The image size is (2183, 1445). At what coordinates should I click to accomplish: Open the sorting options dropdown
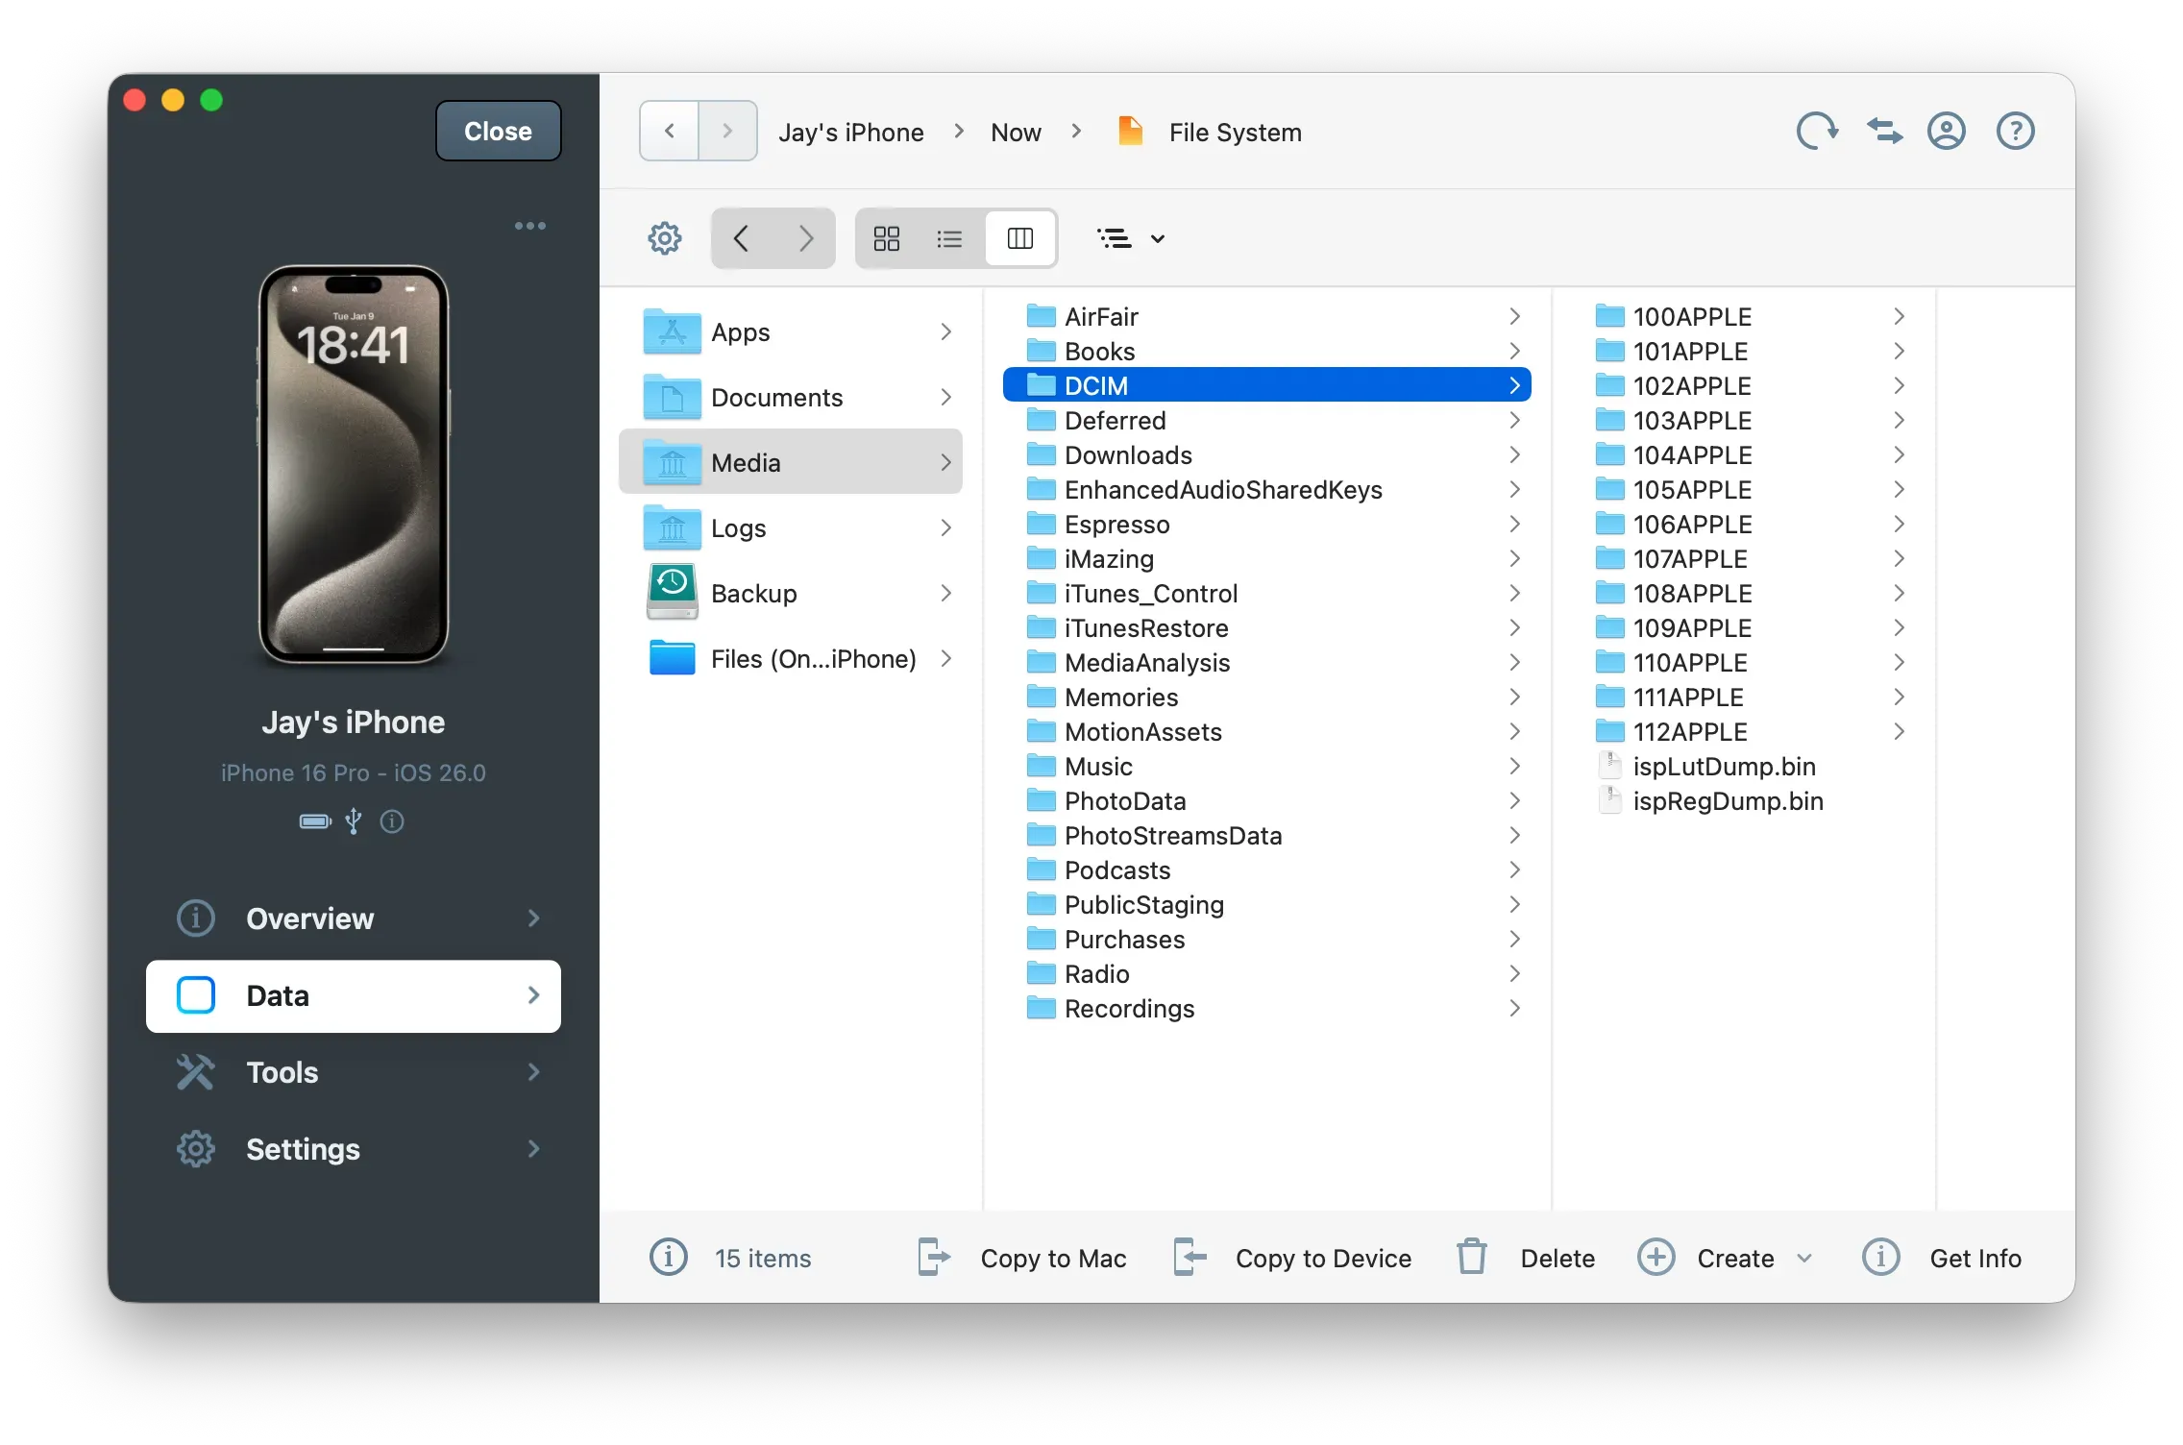tap(1130, 238)
